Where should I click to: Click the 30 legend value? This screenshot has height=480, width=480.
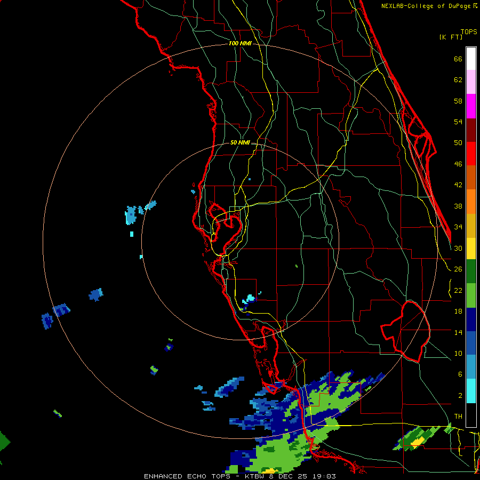pos(458,248)
